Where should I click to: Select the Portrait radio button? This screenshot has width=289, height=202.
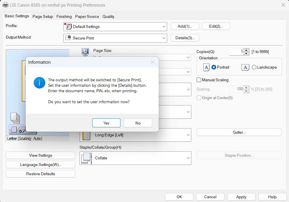point(214,67)
